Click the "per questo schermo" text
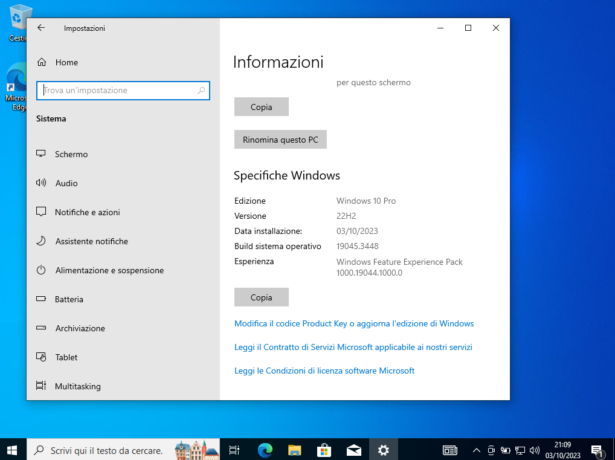Image resolution: width=615 pixels, height=460 pixels. pyautogui.click(x=373, y=83)
